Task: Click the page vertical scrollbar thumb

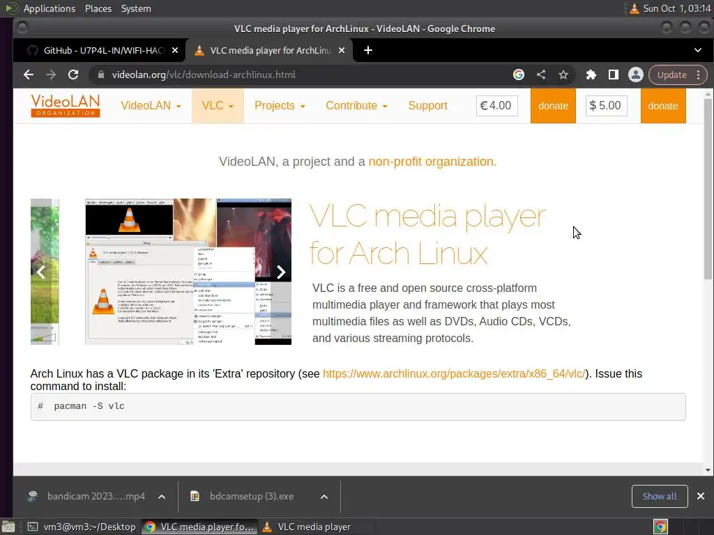Action: coord(708,189)
